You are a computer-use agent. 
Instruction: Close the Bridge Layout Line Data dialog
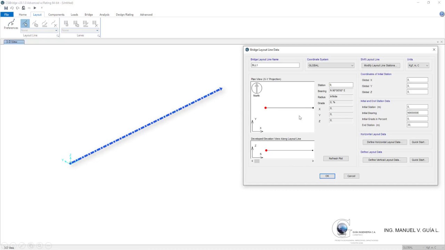[434, 50]
